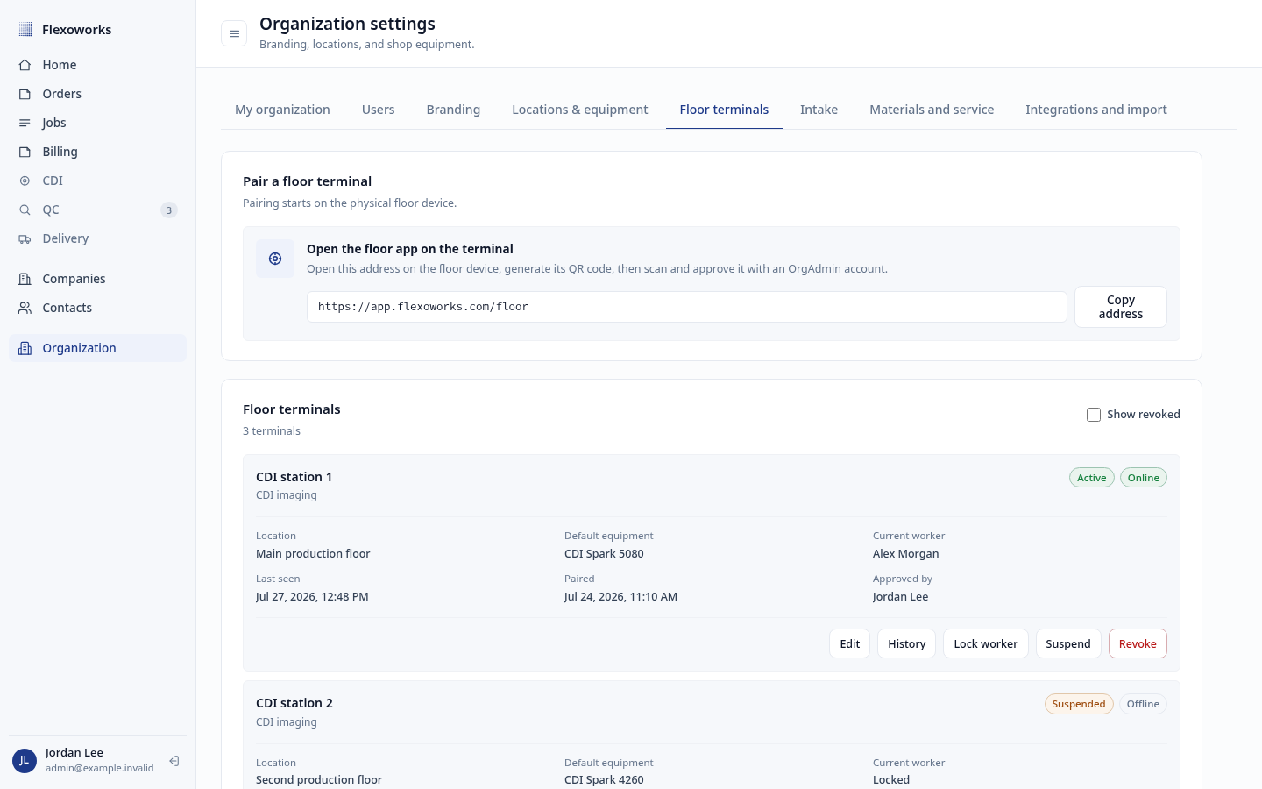Edit CDI station 1 terminal
The height and width of the screenshot is (789, 1262).
(850, 643)
